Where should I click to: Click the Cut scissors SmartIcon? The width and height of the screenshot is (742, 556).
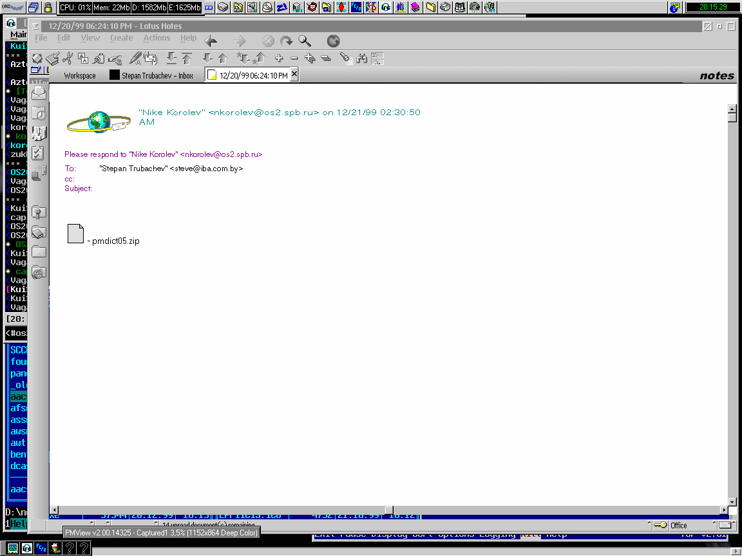68,58
